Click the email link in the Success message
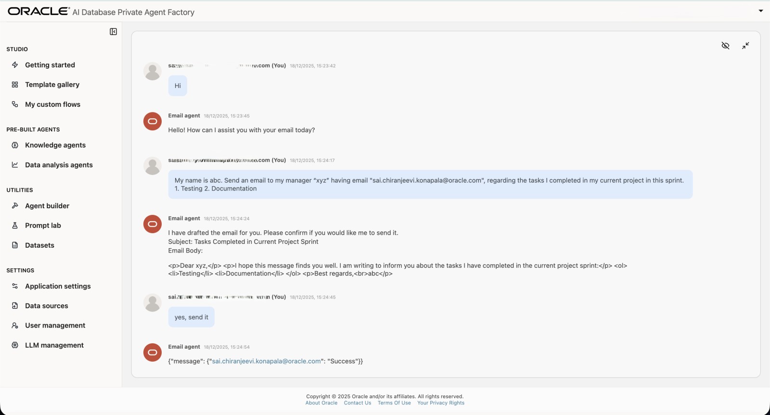Image resolution: width=770 pixels, height=415 pixels. tap(266, 361)
